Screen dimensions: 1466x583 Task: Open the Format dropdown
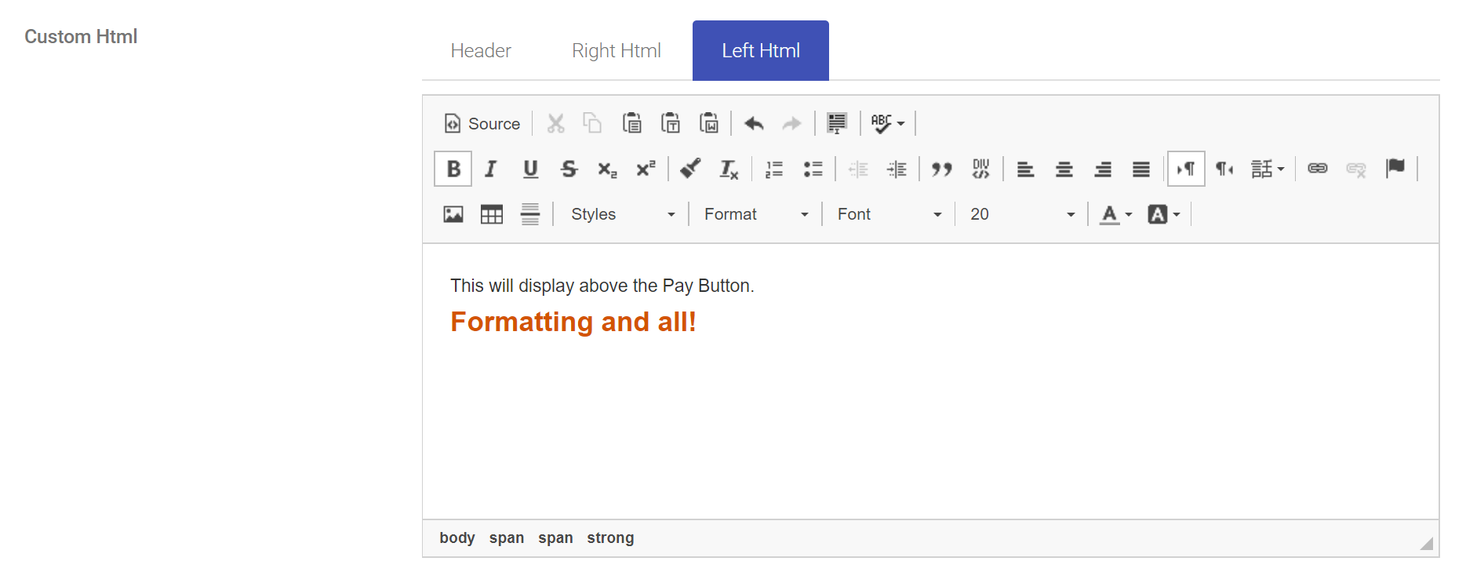tap(756, 214)
